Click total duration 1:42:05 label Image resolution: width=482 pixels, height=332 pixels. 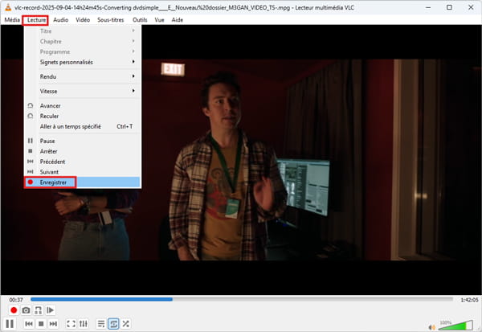click(x=469, y=300)
